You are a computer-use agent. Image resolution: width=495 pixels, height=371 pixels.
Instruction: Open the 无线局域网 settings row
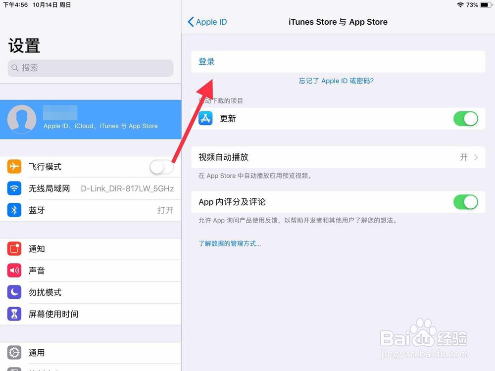coord(91,188)
